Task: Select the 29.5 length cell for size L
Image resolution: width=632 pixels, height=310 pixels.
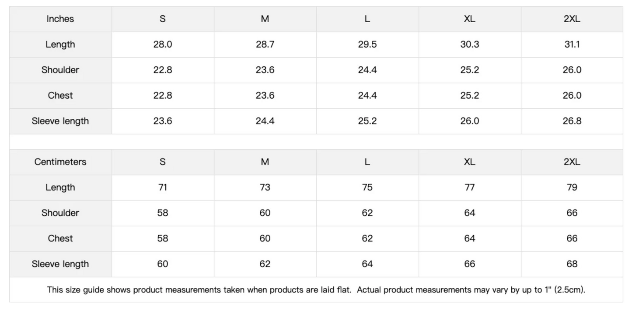Action: (367, 45)
